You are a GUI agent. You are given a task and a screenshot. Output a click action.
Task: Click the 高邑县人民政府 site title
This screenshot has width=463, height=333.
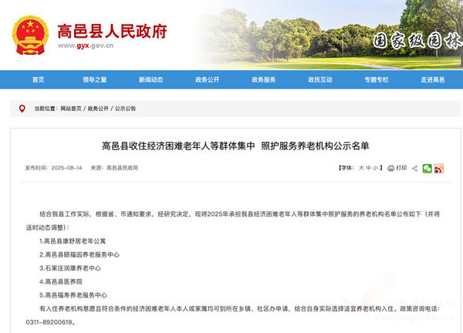(112, 32)
